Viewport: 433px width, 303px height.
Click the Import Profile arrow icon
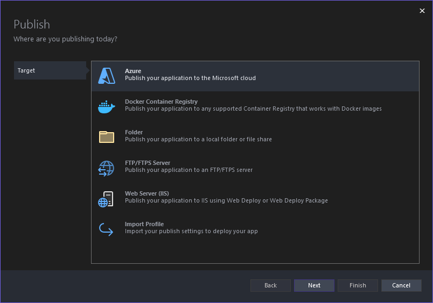(106, 229)
